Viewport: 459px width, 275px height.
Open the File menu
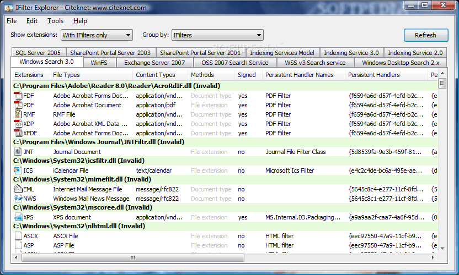coord(12,21)
